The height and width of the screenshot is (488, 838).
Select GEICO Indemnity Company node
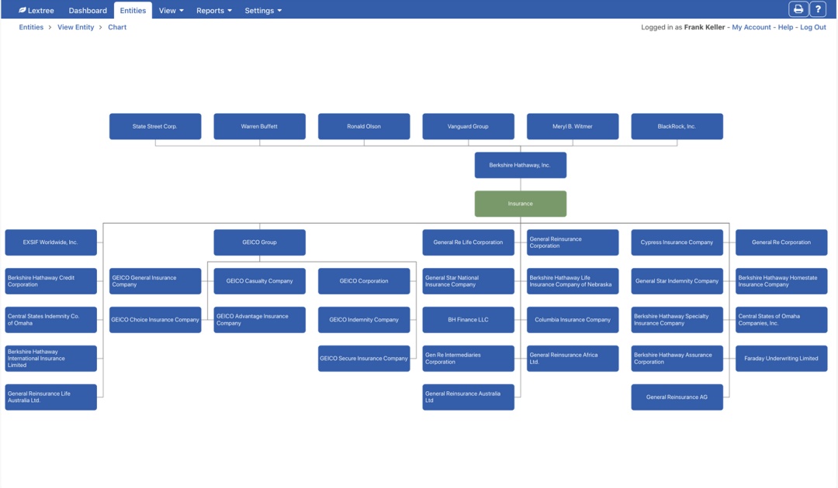coord(364,319)
